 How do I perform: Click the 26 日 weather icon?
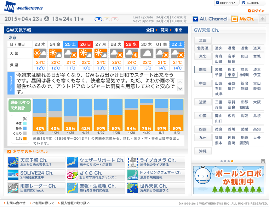click(86, 53)
